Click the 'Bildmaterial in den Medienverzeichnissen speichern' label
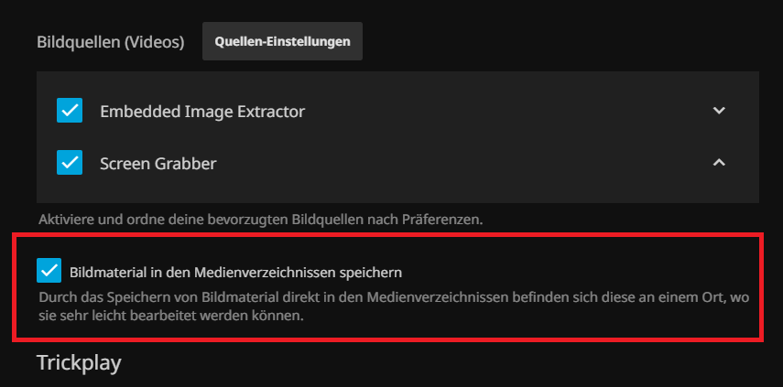This screenshot has width=783, height=387. tap(236, 272)
